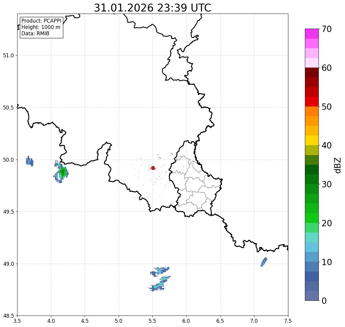Pick the orange swatch just below 50
Viewport: 345px width, 327px height.
312,111
